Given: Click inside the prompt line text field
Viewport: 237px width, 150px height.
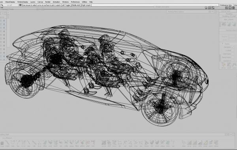Looking at the screenshot, I should tap(120, 5).
